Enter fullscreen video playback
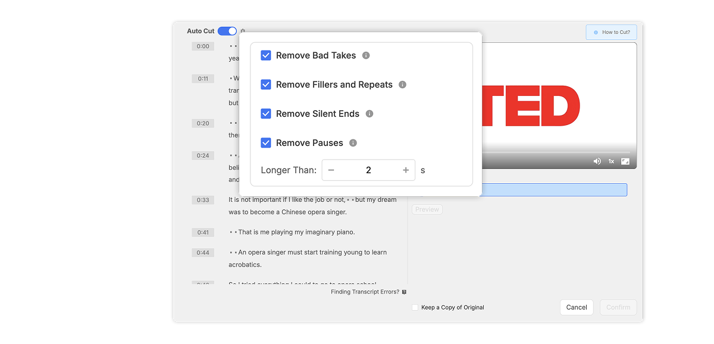 [x=626, y=161]
